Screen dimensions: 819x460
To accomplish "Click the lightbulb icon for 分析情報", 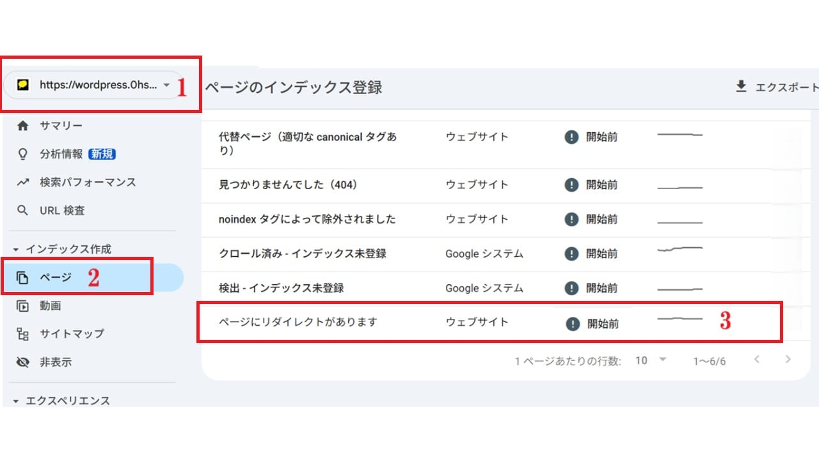I will [23, 154].
